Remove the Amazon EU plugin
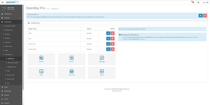This screenshot has height=105, width=210. tap(113, 44)
